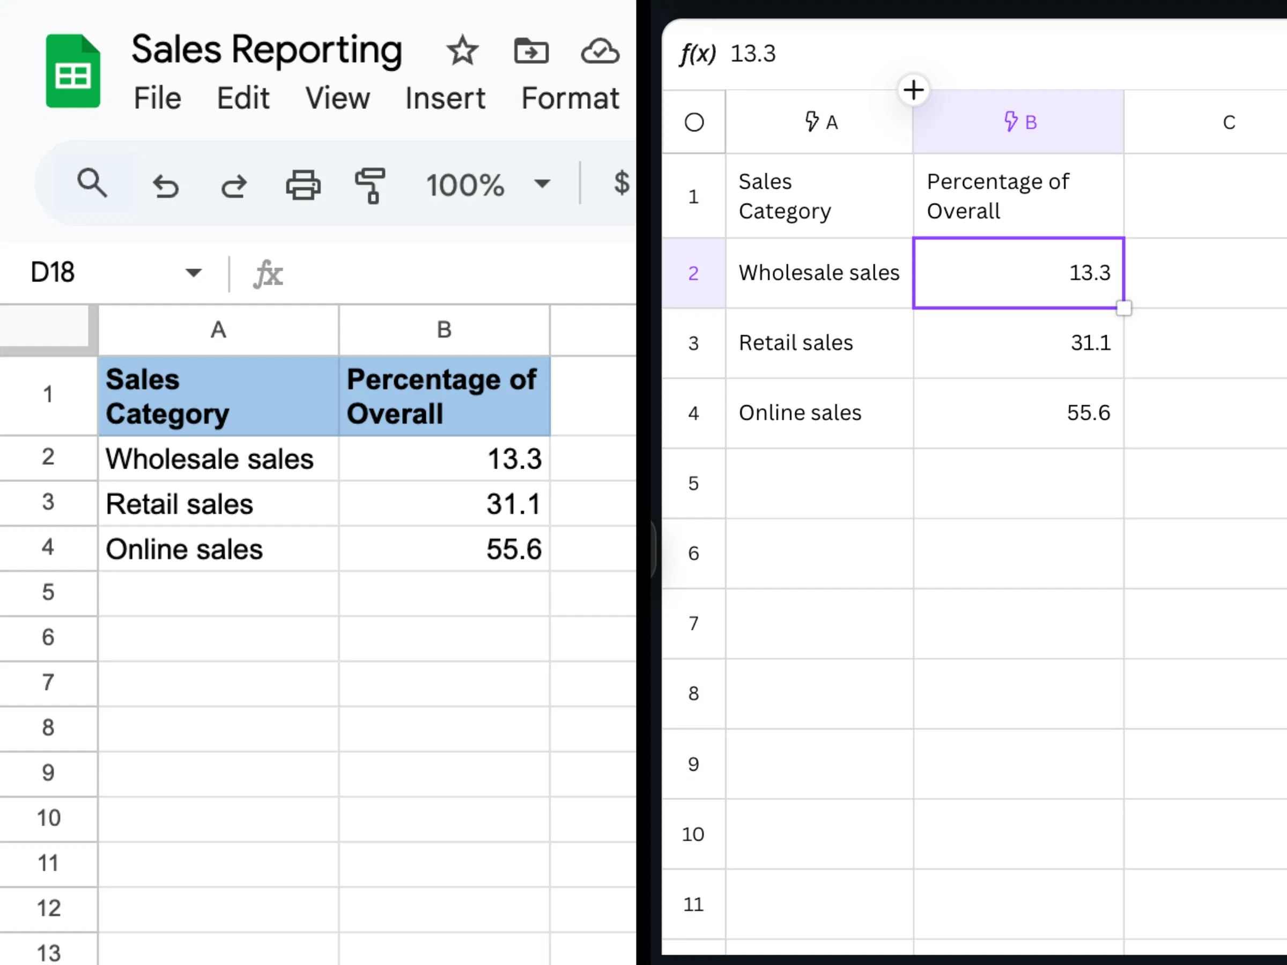This screenshot has height=965, width=1287.
Task: Click the move to folder icon
Action: click(531, 51)
